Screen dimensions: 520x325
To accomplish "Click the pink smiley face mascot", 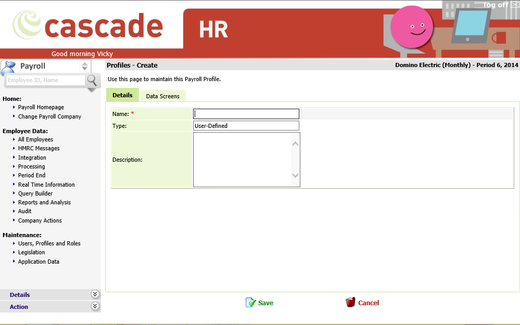I will click(x=412, y=27).
